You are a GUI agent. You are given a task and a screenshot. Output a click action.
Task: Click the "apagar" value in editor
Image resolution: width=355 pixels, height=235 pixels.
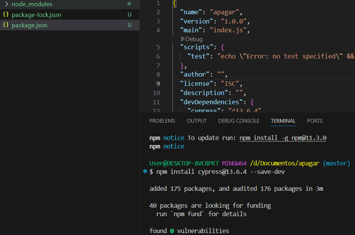pos(224,12)
